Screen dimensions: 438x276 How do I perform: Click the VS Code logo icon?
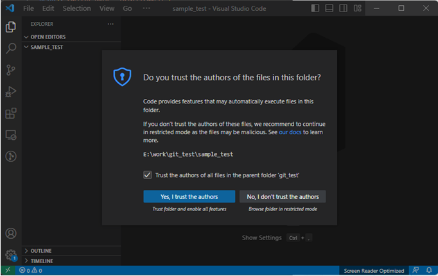10,8
